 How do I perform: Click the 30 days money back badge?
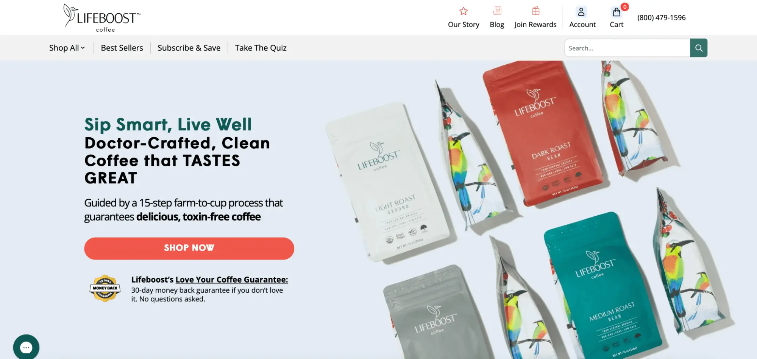pyautogui.click(x=105, y=288)
